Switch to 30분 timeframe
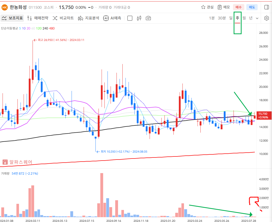Image resolution: width=272 pixels, height=222 pixels. (x=222, y=18)
